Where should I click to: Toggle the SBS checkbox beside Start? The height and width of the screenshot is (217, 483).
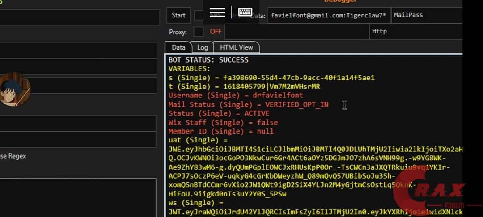pyautogui.click(x=199, y=15)
